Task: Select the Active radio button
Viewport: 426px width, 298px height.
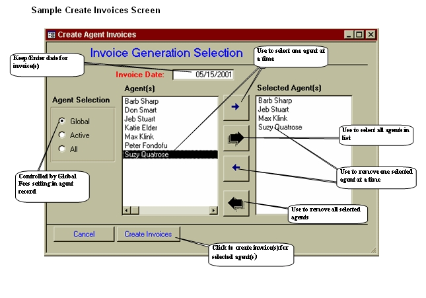Action: [x=62, y=135]
